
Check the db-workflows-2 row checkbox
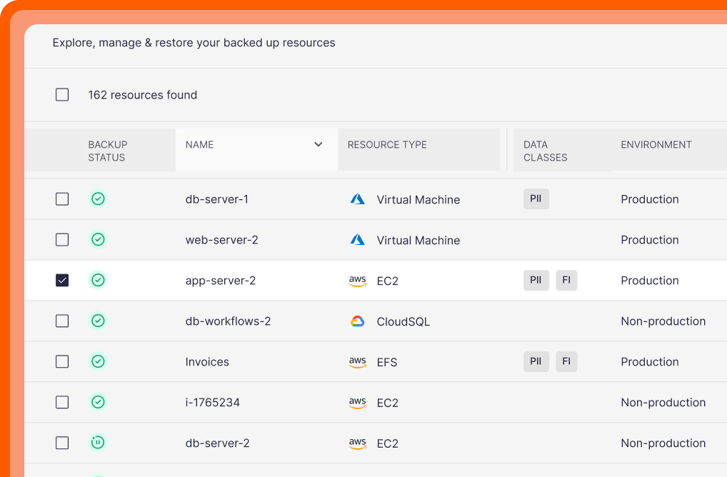click(x=62, y=321)
